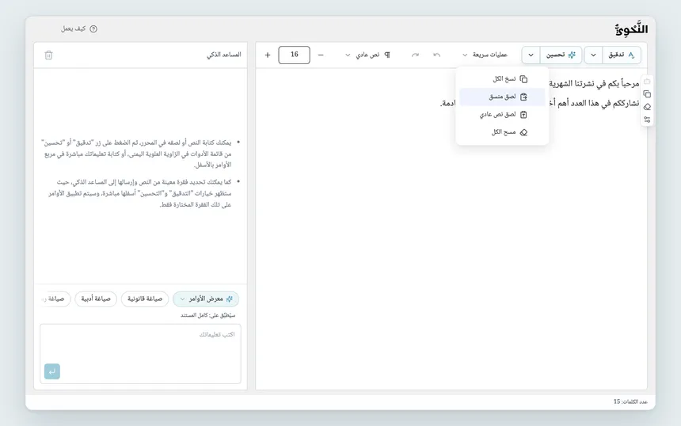
Task: Click the editor line starting مرحباً بكم
Action: point(594,83)
